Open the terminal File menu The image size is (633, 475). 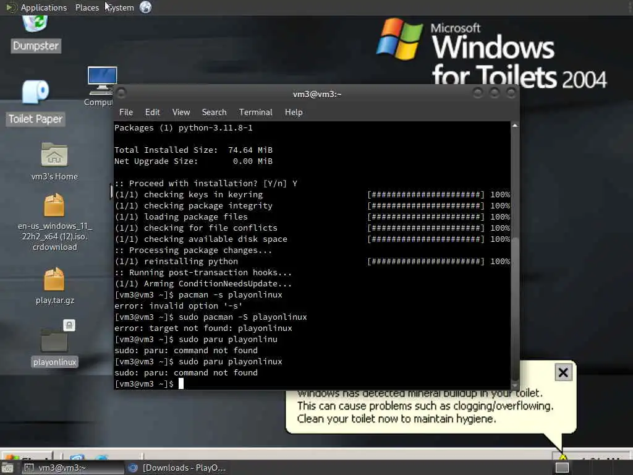pos(126,113)
